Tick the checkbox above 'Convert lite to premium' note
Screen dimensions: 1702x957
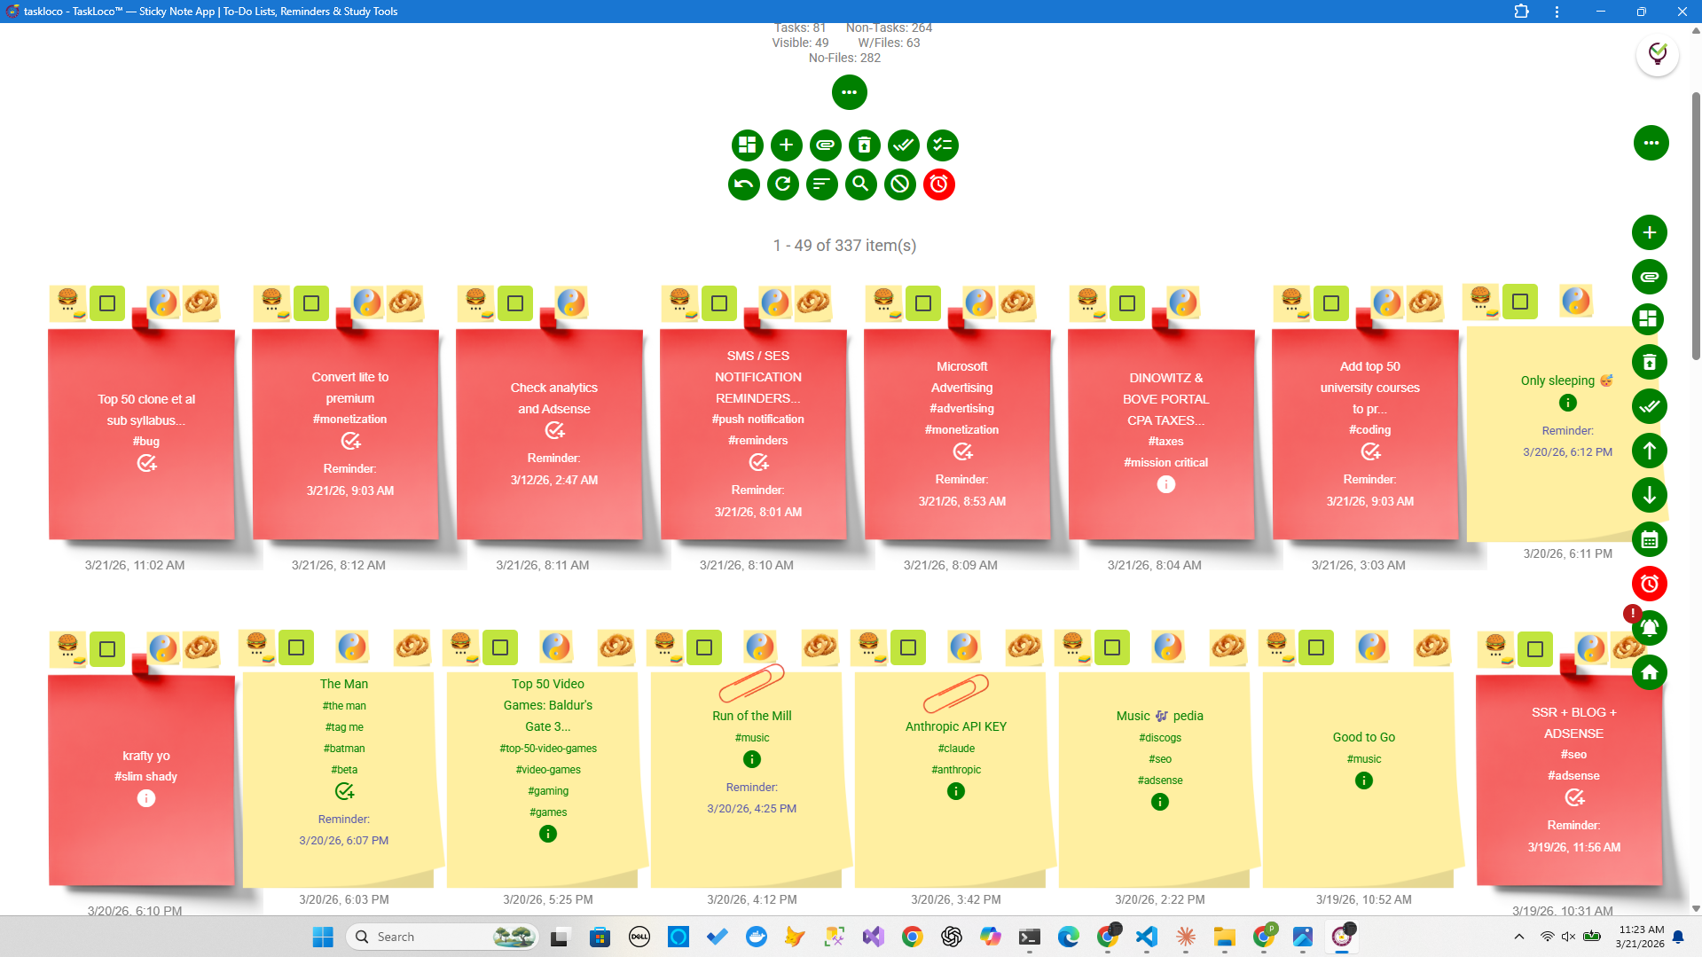tap(311, 303)
